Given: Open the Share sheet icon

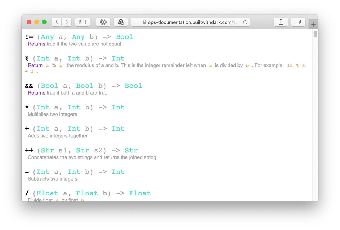Looking at the screenshot, I should click(281, 22).
